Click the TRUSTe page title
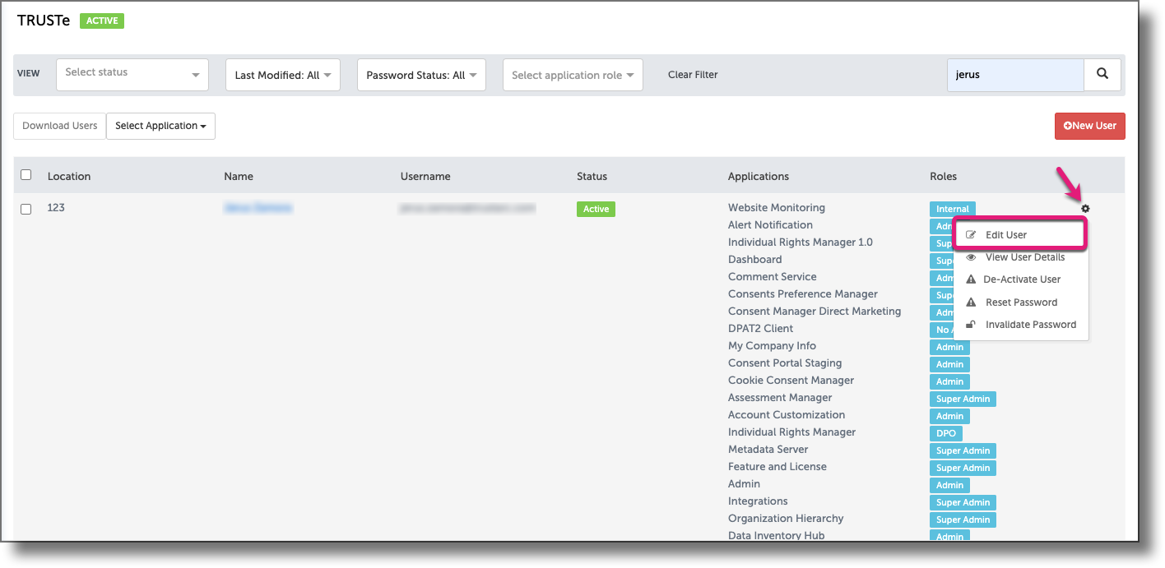The width and height of the screenshot is (1165, 568). click(44, 21)
